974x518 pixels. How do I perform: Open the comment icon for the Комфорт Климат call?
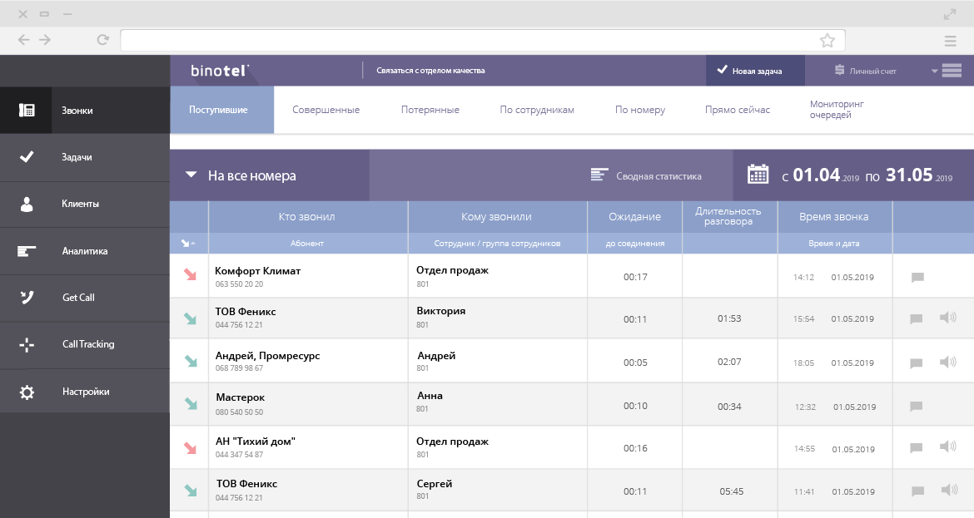[917, 278]
